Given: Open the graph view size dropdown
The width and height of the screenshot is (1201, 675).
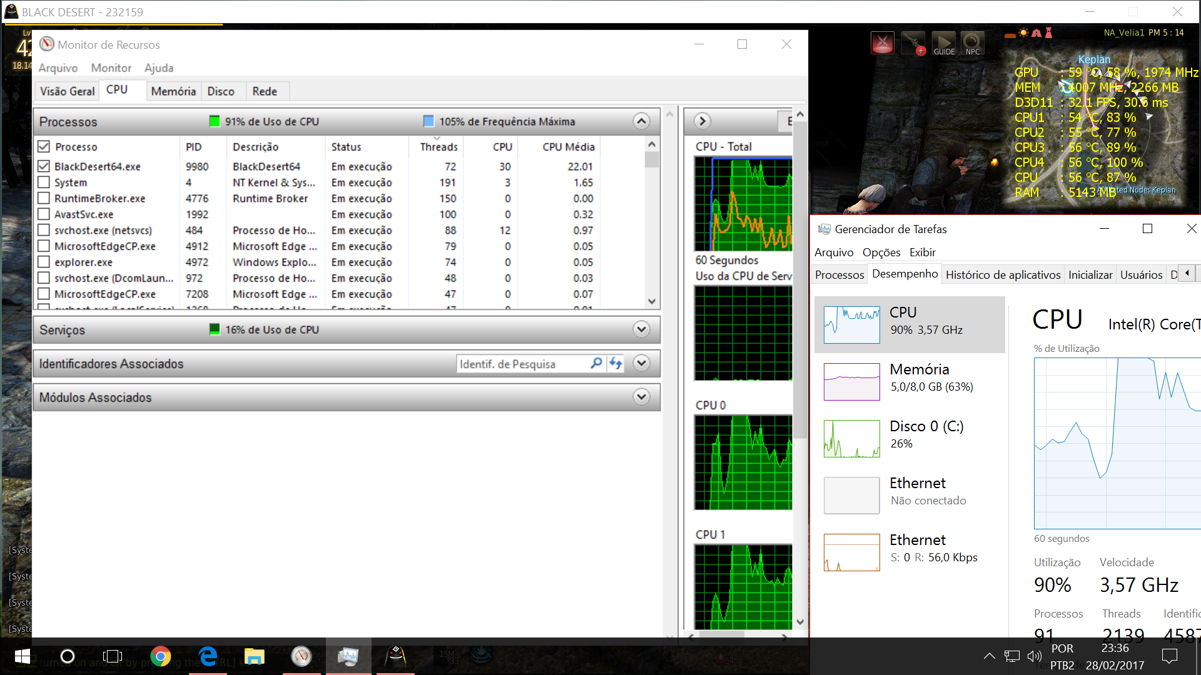Looking at the screenshot, I should coord(786,121).
